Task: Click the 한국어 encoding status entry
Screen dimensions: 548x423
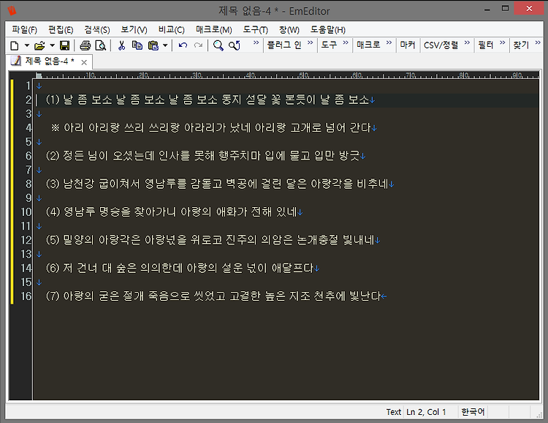Action: pos(473,412)
